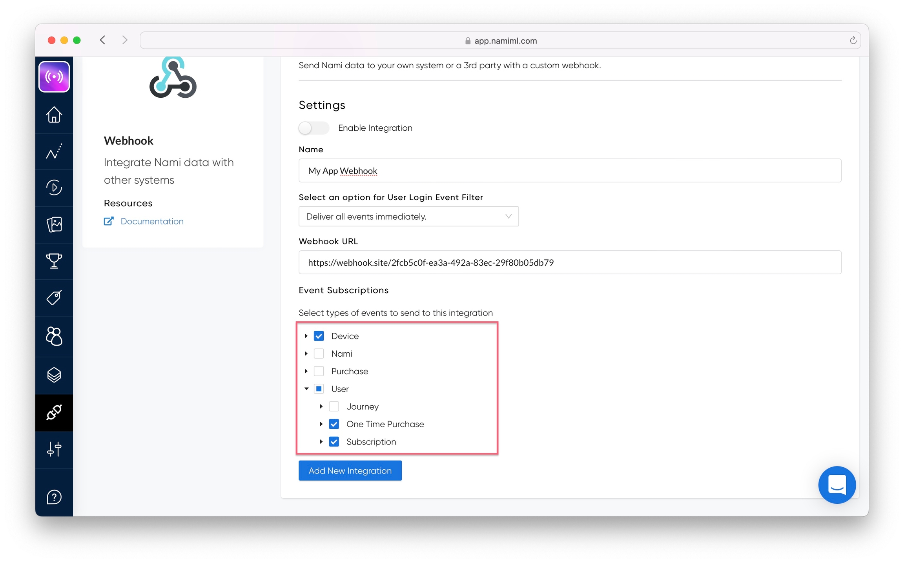Select the Nami label in event tree
The image size is (904, 563).
coord(342,354)
